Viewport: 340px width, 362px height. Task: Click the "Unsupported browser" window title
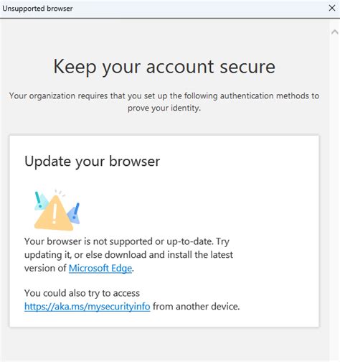click(x=37, y=9)
